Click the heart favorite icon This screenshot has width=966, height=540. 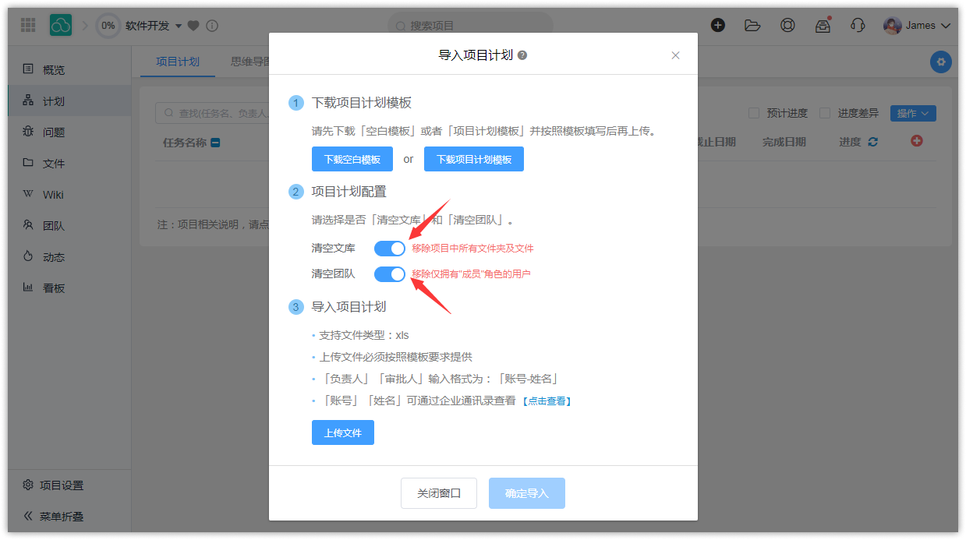point(193,26)
